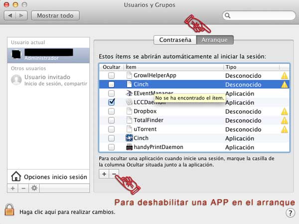Toggle hide checkbox for EEventManager
The image size is (299, 224).
click(x=111, y=94)
